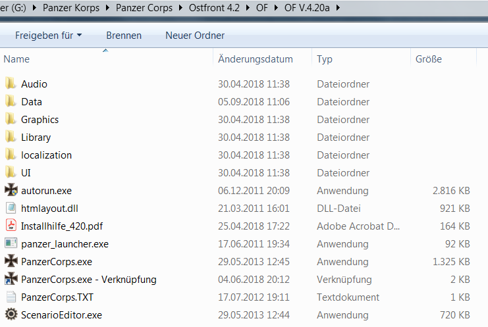Screen dimensions: 488x327
Task: Click the PanzerCorps.TXT document icon
Action: point(11,297)
